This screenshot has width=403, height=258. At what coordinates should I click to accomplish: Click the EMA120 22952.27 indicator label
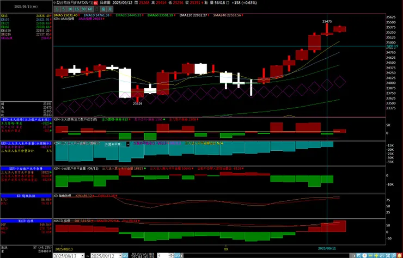click(194, 15)
